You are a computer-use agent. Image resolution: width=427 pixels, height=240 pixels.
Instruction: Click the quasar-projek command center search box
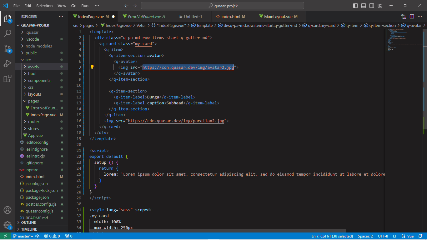(223, 6)
